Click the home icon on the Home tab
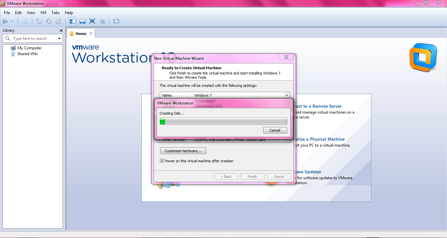Screen dimensions: 447x238 coord(72,34)
